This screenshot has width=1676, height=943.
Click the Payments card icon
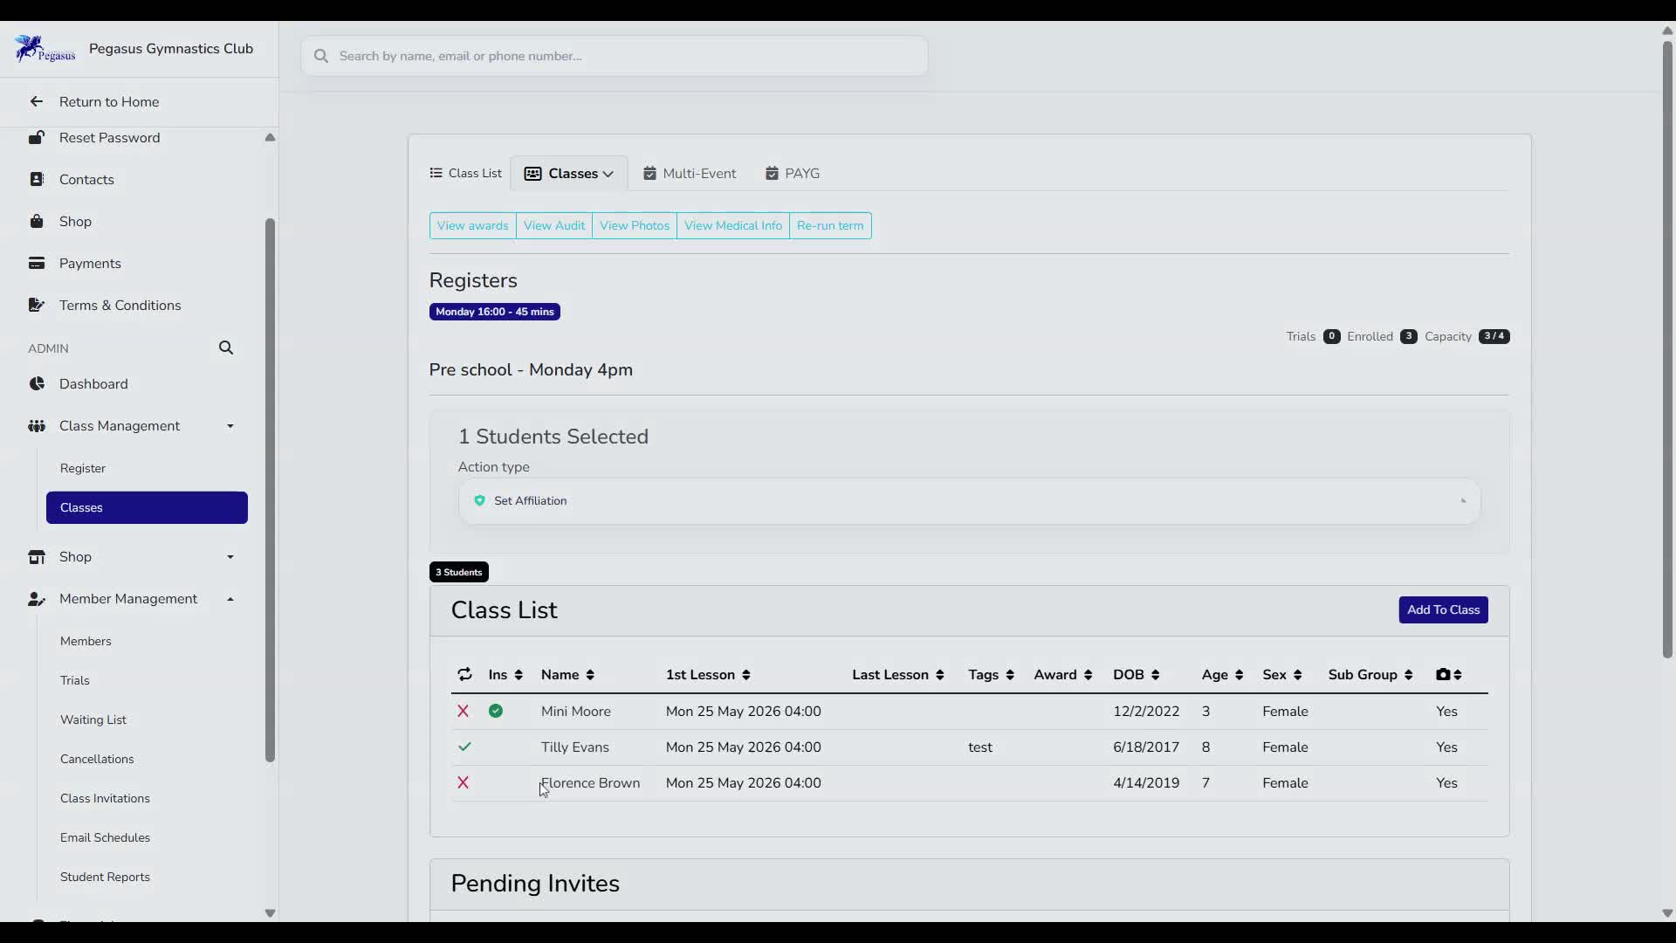click(37, 263)
